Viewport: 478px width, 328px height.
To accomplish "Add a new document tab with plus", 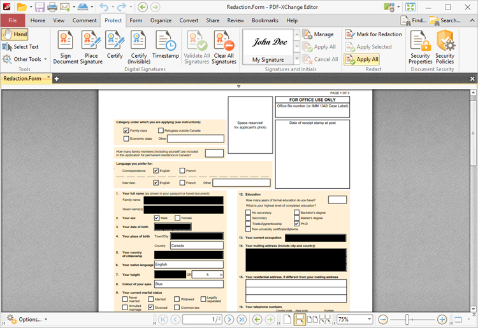I will (56, 79).
